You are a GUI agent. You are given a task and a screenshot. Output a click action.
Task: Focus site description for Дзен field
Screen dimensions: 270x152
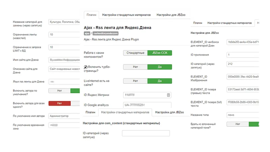click(64, 69)
